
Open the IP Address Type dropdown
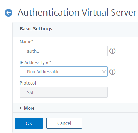click(x=64, y=71)
